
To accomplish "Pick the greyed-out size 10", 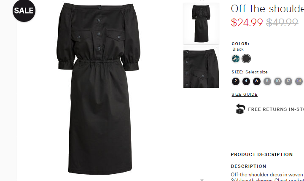I will [277, 81].
